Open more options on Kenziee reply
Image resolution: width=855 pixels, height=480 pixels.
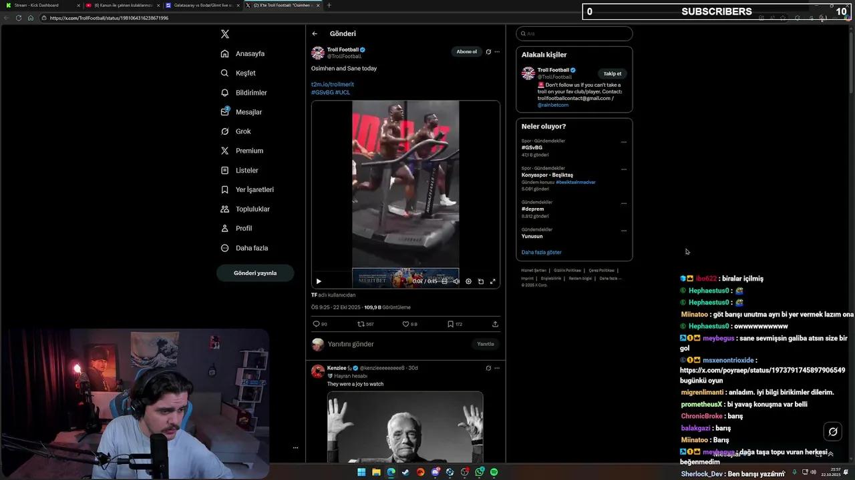497,368
